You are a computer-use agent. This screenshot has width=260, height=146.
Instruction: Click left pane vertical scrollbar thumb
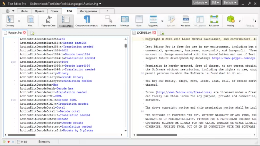pyautogui.click(x=126, y=46)
